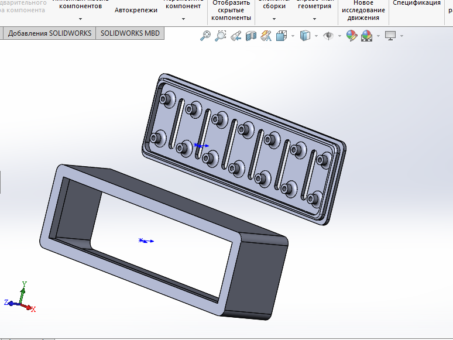Click Новое исследование движения button
The image size is (453, 340).
[x=363, y=10]
